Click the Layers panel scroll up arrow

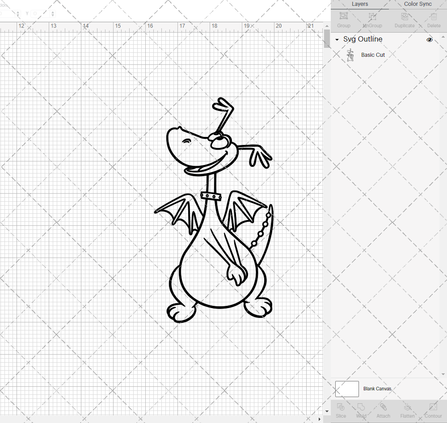(x=443, y=37)
